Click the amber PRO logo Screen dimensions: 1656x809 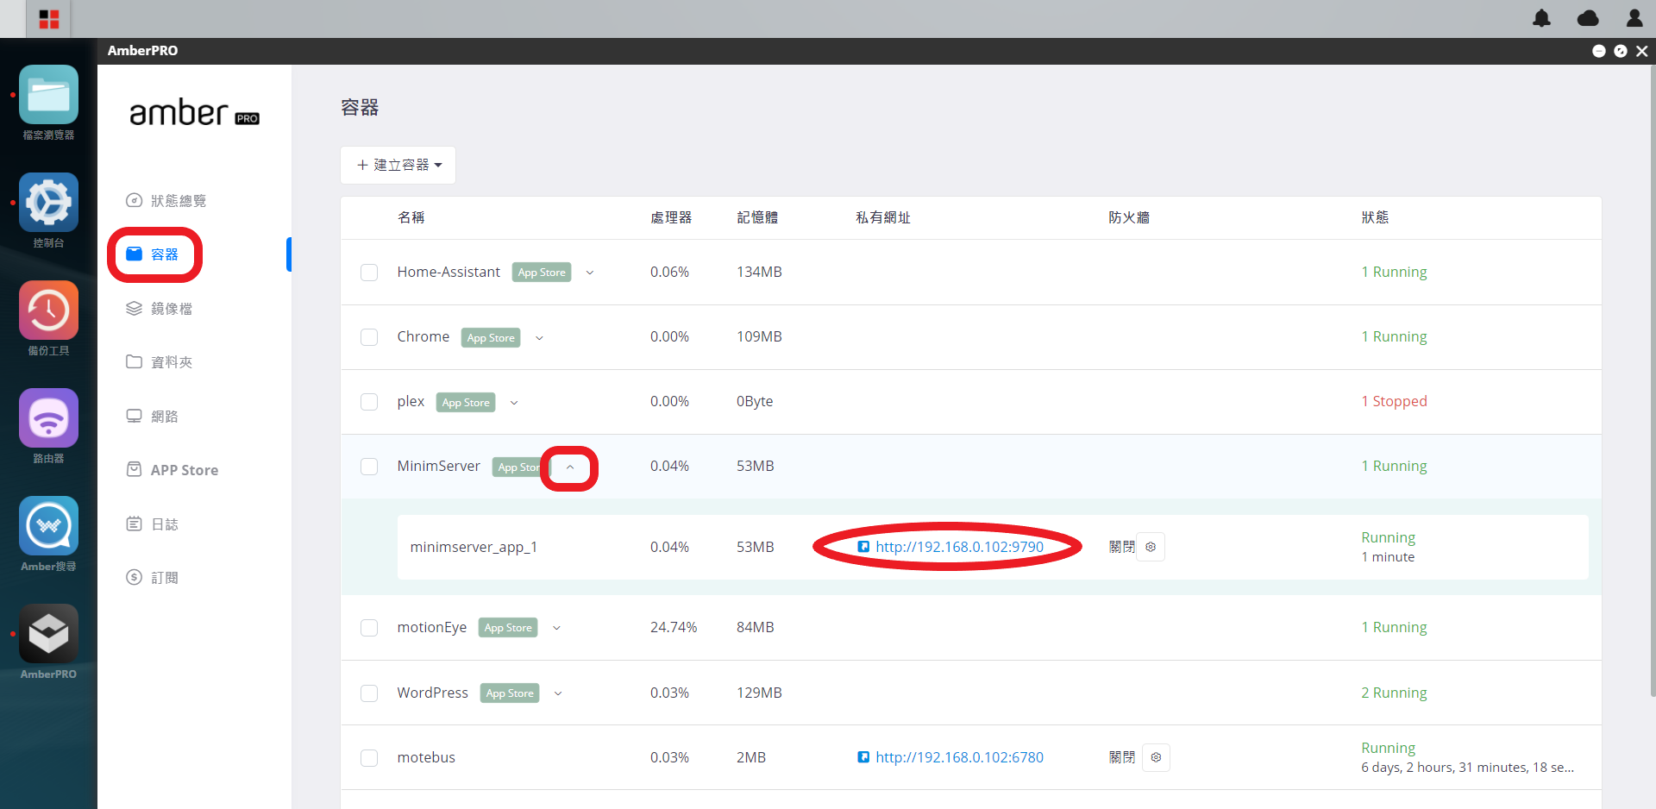click(x=194, y=113)
